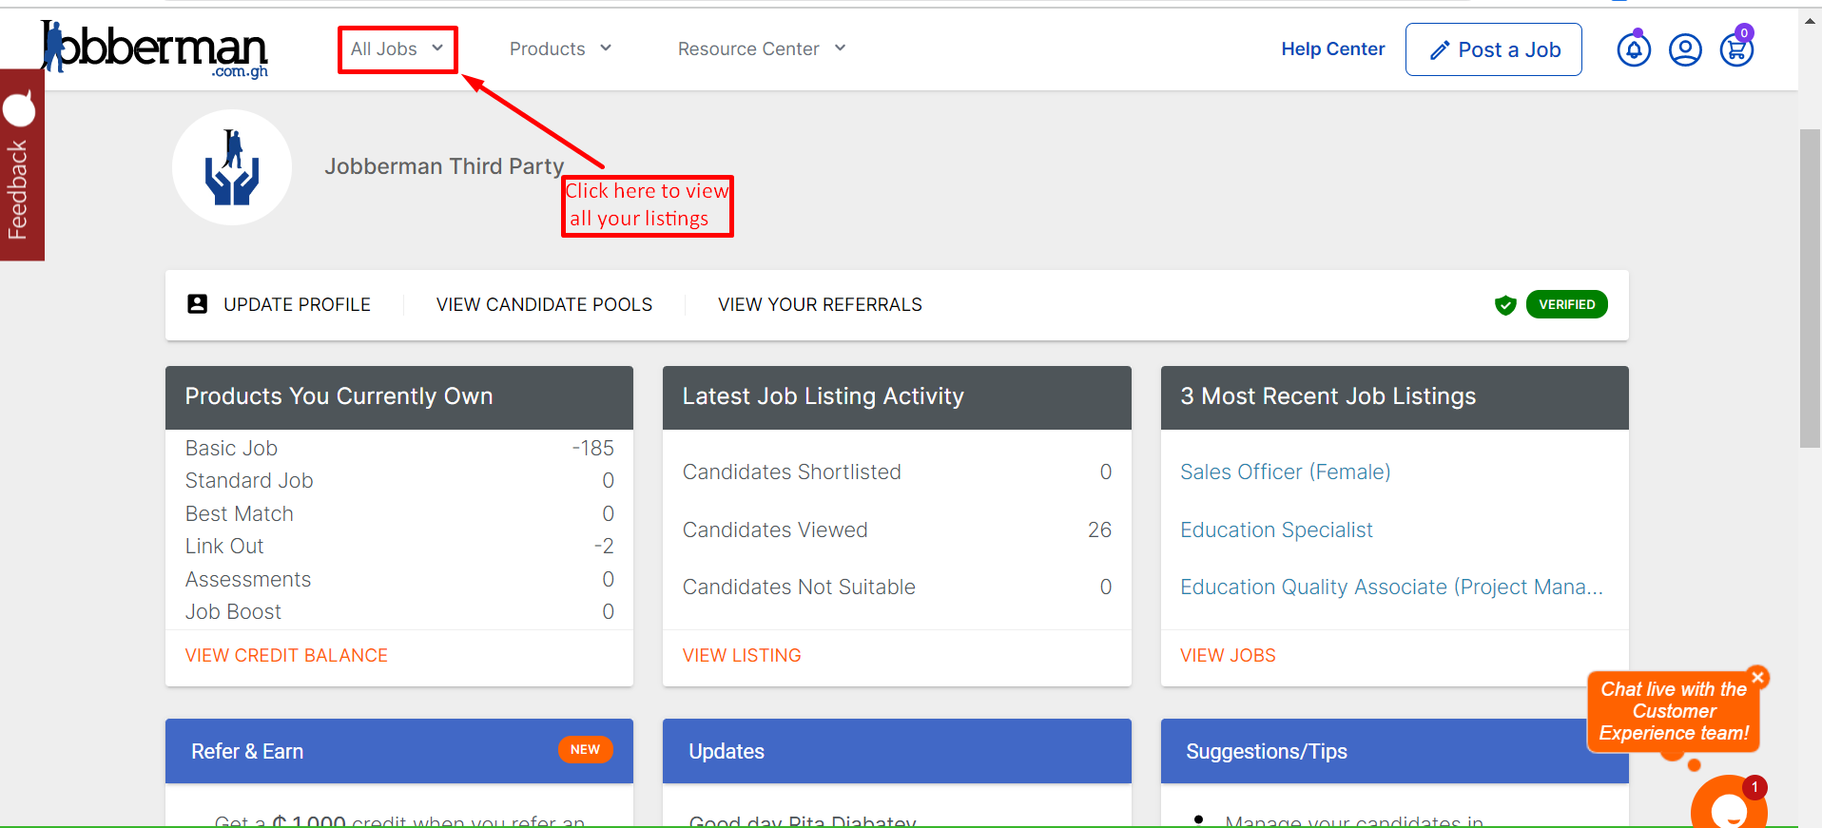The width and height of the screenshot is (1822, 828).
Task: Click the Update Profile person icon
Action: 197,304
